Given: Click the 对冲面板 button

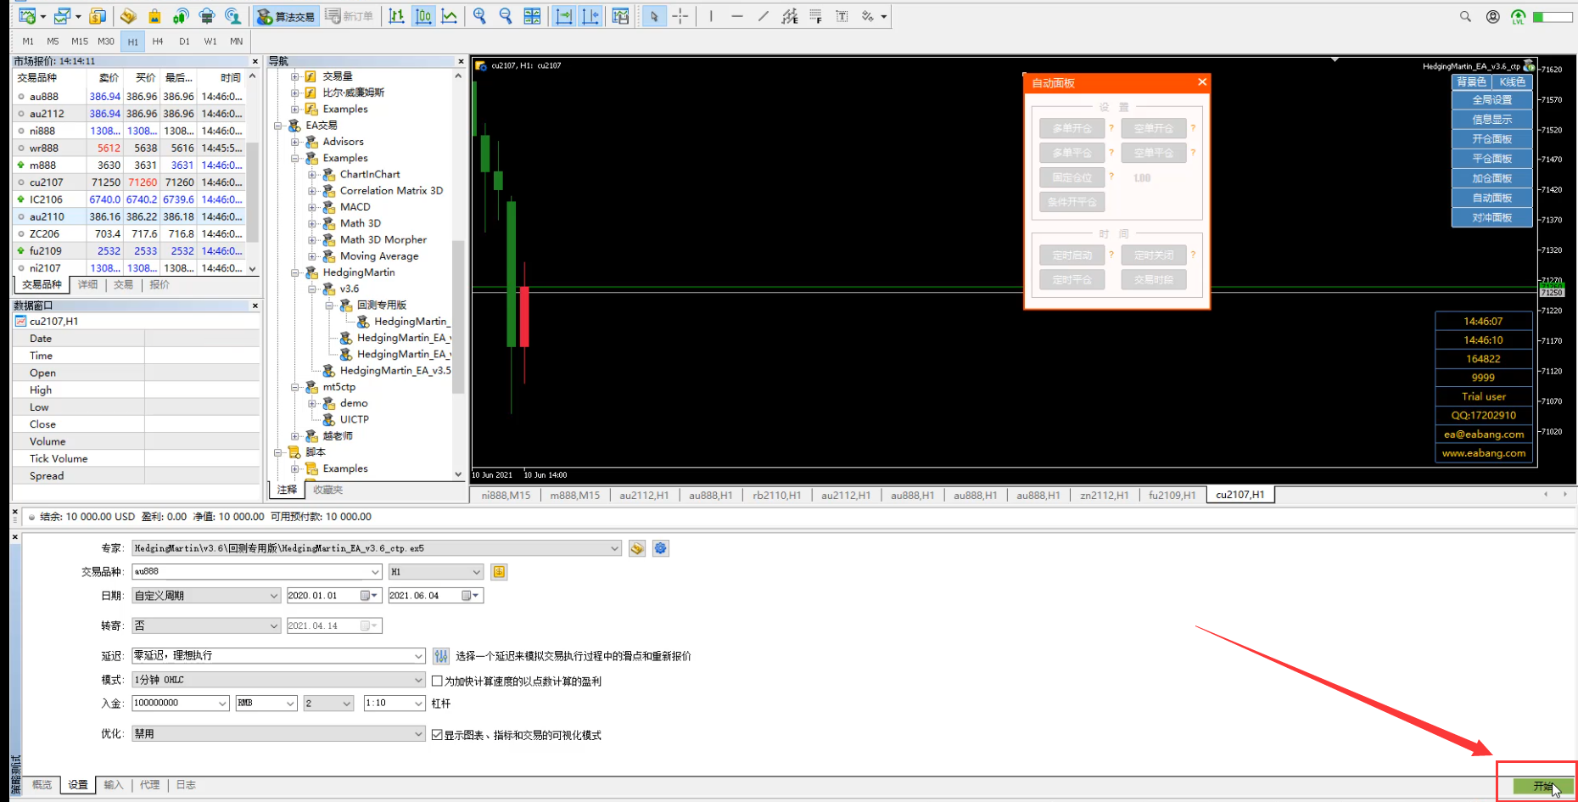Looking at the screenshot, I should tap(1491, 218).
